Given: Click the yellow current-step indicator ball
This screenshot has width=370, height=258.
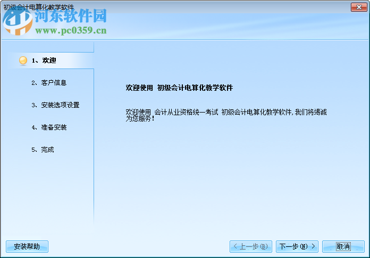Looking at the screenshot, I should 23,61.
